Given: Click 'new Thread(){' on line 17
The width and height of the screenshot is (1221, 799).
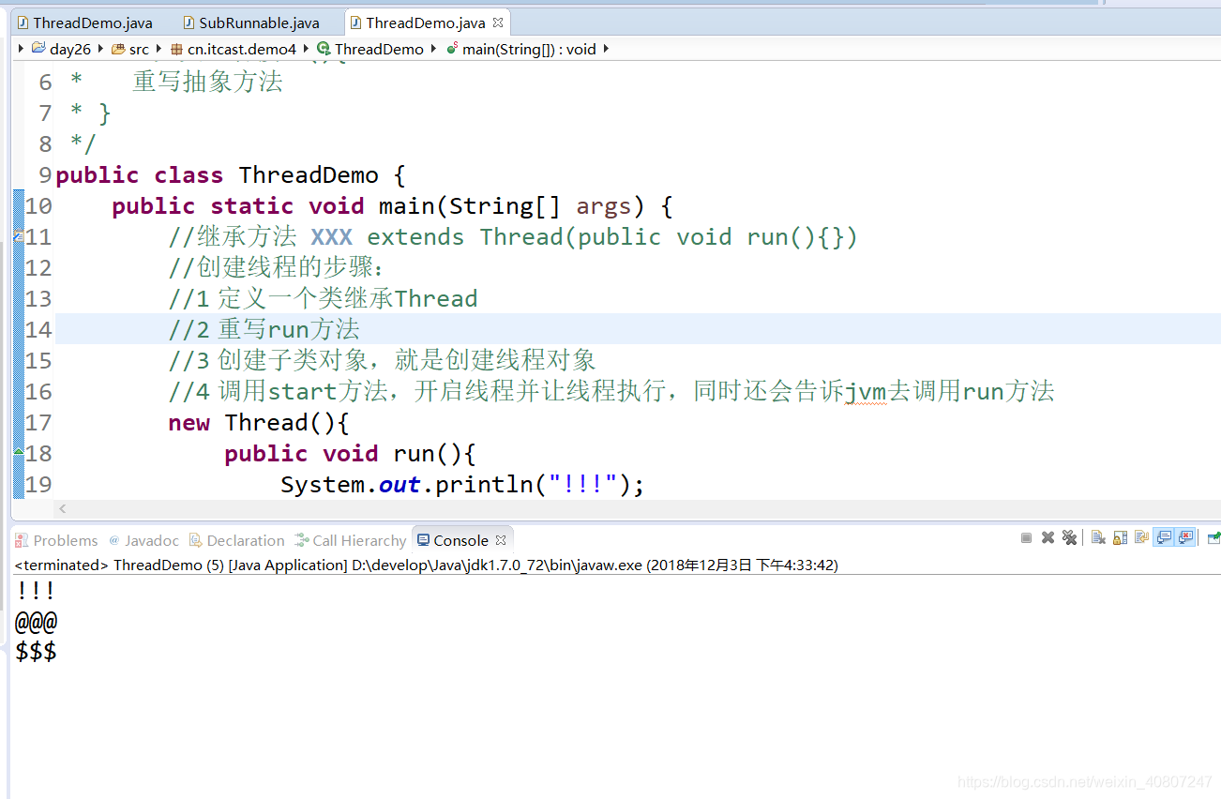Looking at the screenshot, I should (x=259, y=423).
